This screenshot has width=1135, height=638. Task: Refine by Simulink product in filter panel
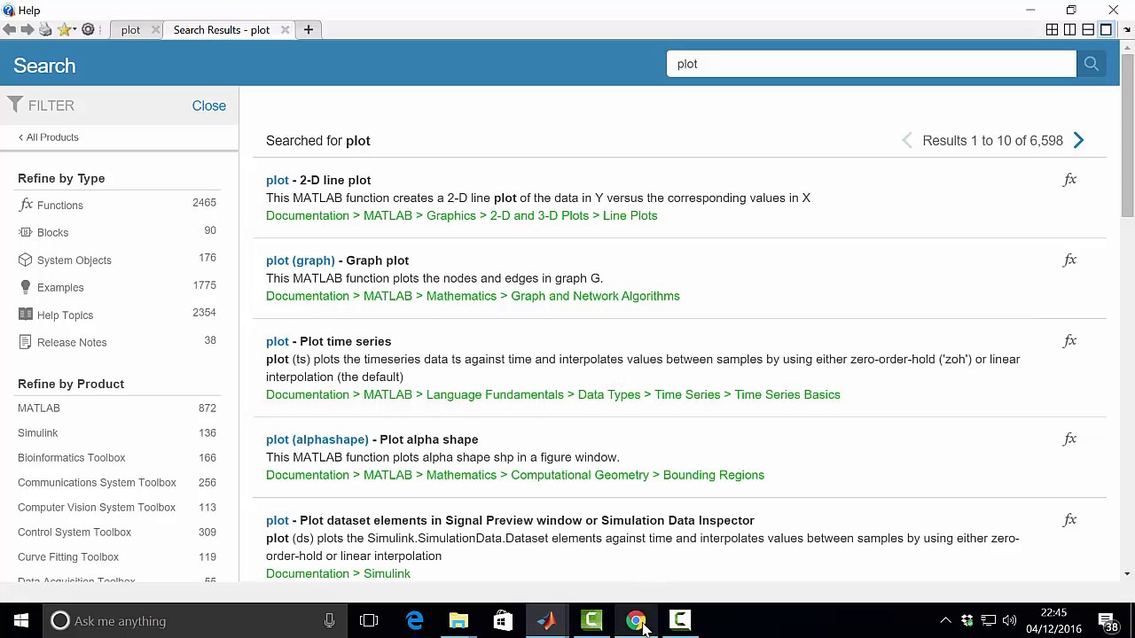[x=38, y=433]
